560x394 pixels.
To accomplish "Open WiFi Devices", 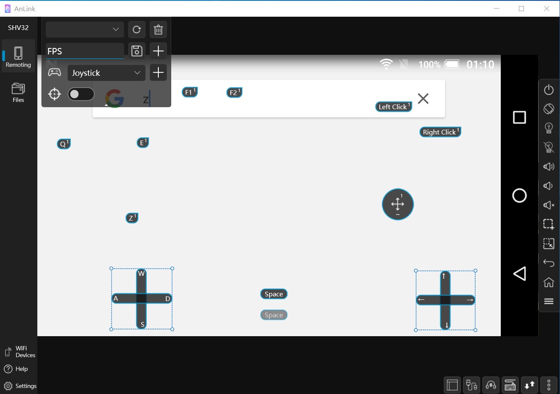I will tap(20, 352).
